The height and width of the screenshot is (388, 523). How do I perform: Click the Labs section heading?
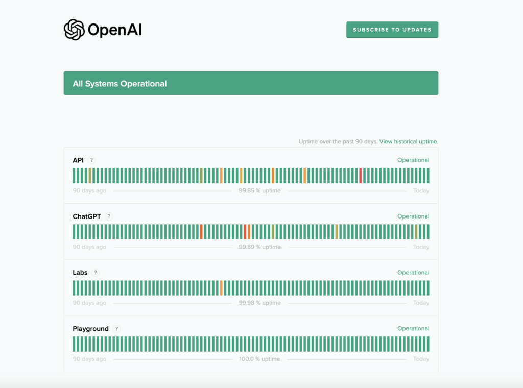(x=80, y=272)
